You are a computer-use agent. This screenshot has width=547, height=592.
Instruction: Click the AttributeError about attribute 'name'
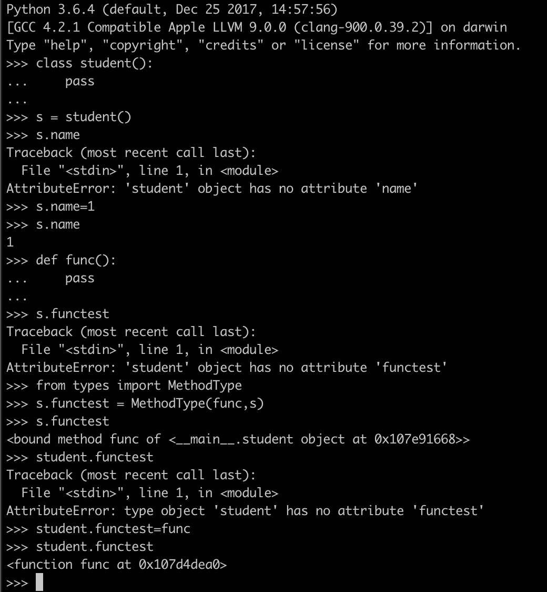tap(212, 189)
